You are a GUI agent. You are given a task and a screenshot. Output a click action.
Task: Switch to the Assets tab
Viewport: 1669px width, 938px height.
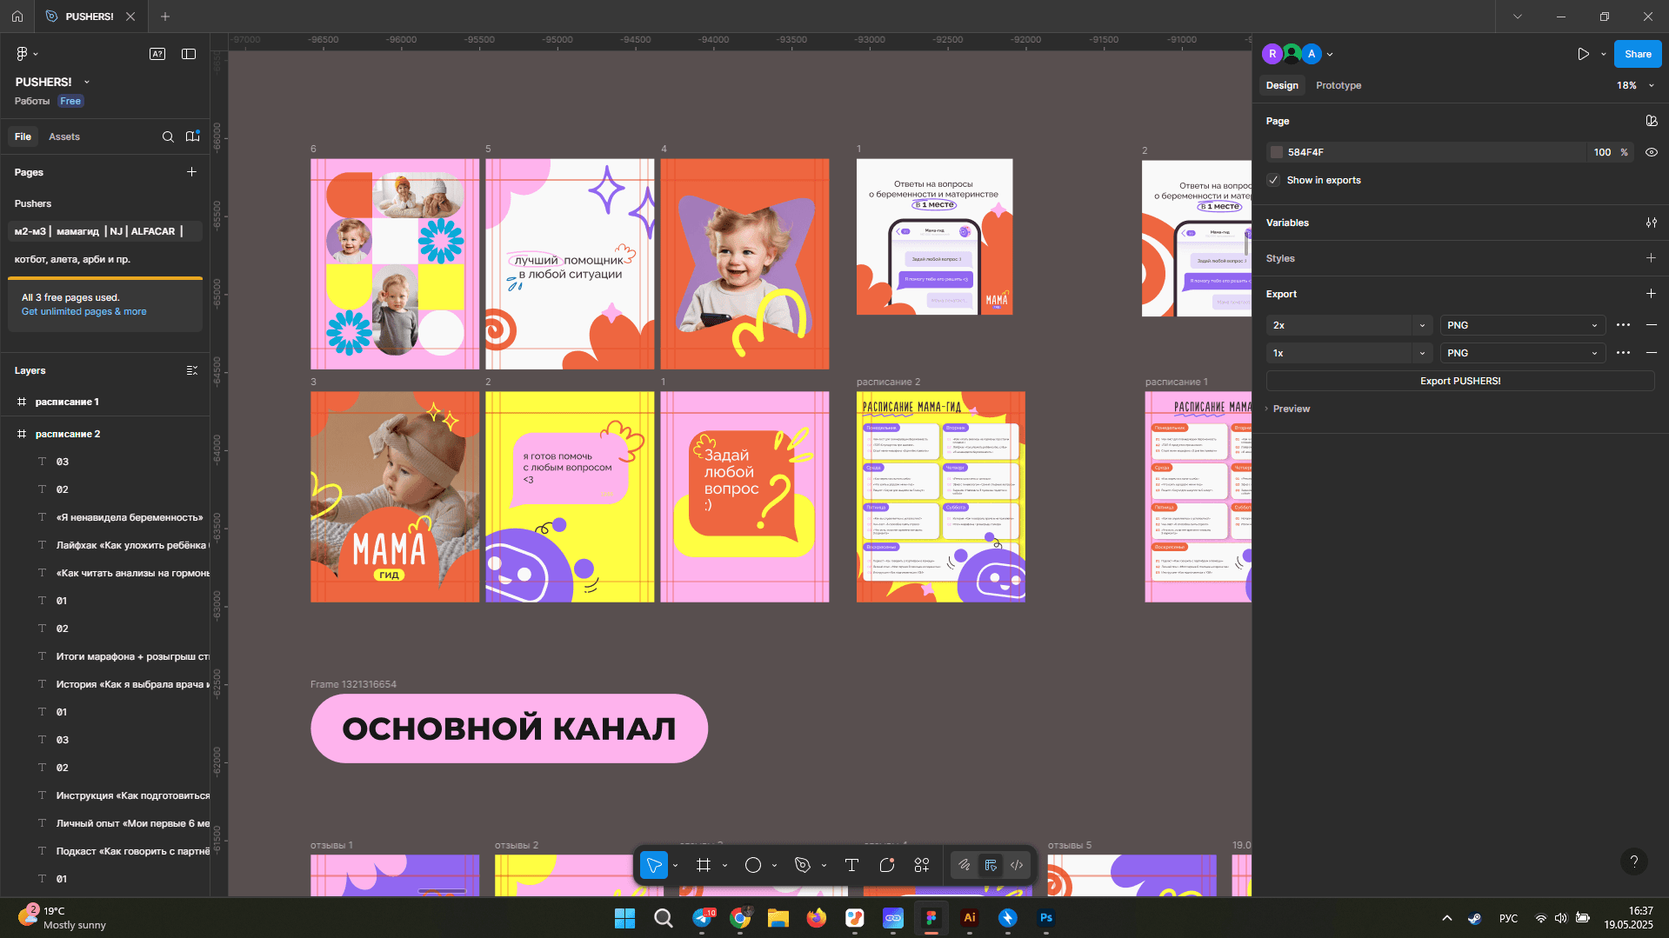click(x=64, y=136)
